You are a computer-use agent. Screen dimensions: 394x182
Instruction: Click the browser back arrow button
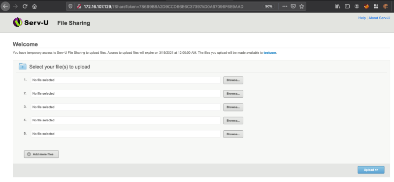[x=5, y=6]
